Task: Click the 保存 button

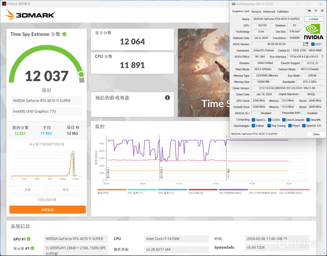Action: pyautogui.click(x=66, y=190)
